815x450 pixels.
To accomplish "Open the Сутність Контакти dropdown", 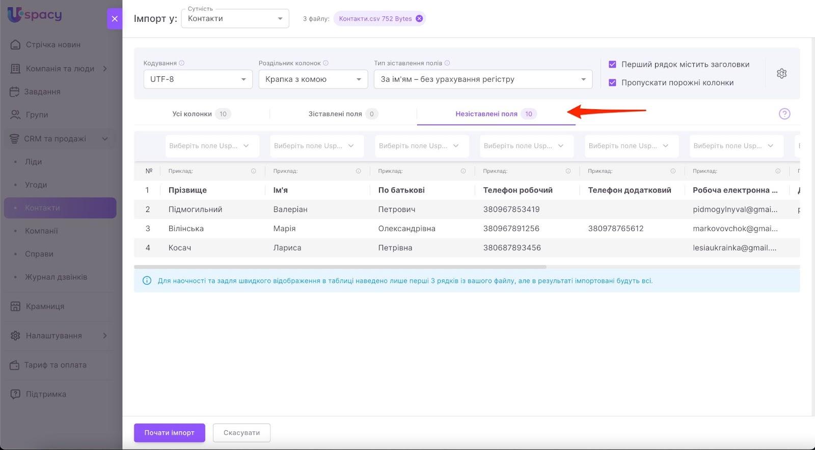I will 235,19.
